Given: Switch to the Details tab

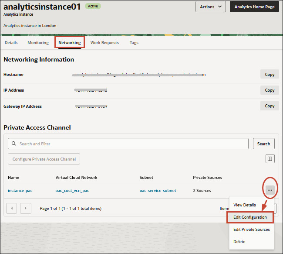Looking at the screenshot, I should click(11, 43).
